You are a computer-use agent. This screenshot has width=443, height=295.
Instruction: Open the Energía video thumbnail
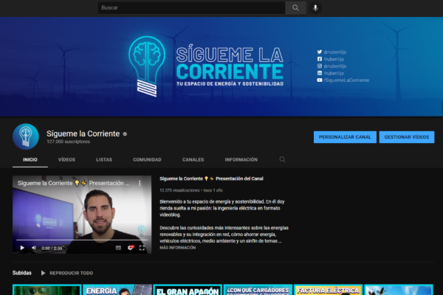pyautogui.click(x=117, y=290)
